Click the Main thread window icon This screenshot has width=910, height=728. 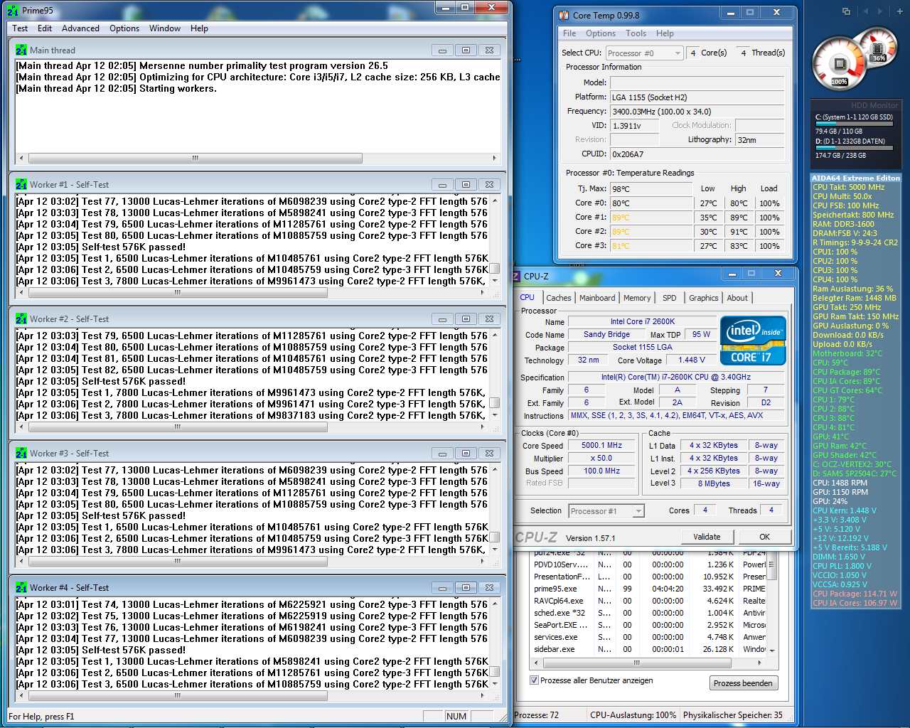pyautogui.click(x=21, y=50)
